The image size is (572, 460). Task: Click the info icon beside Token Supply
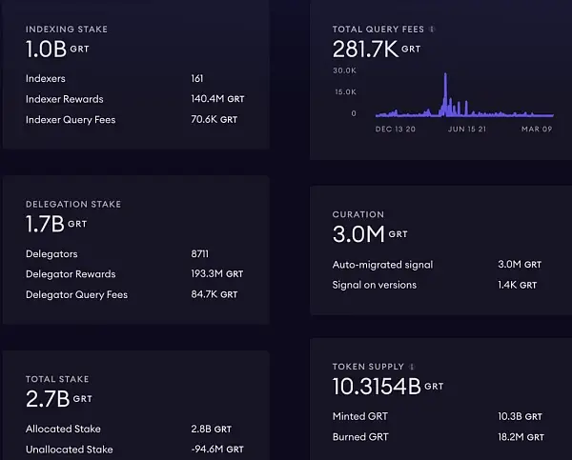(412, 367)
